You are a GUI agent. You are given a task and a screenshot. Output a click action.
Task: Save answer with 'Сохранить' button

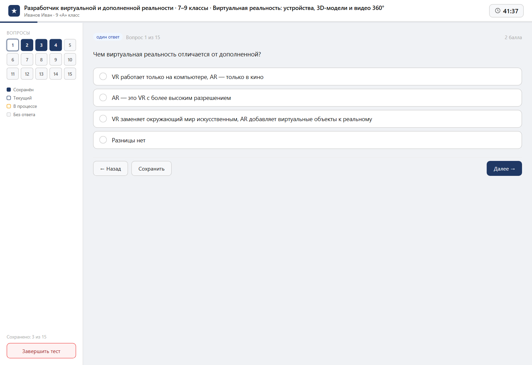(151, 169)
